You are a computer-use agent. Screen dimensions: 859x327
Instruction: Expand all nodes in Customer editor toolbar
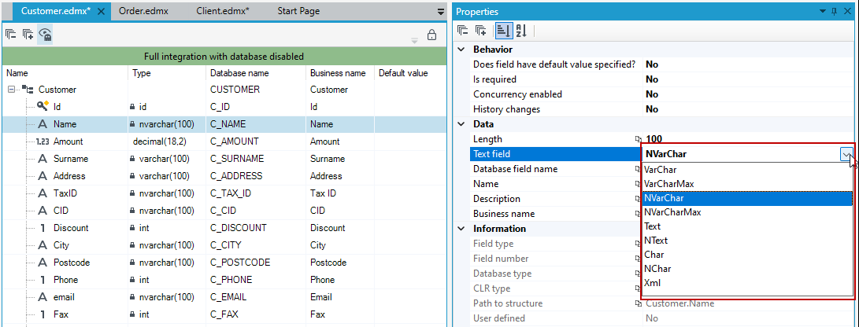coord(28,35)
